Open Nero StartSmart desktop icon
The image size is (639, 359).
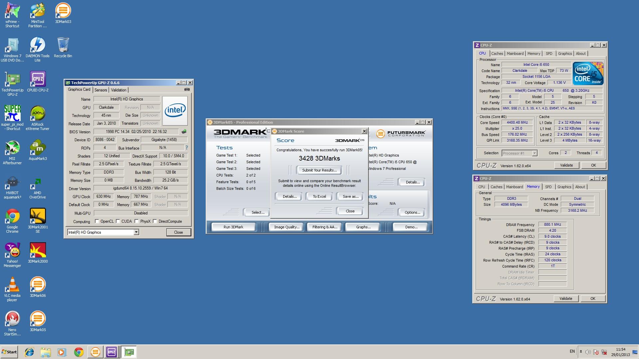[x=12, y=323]
